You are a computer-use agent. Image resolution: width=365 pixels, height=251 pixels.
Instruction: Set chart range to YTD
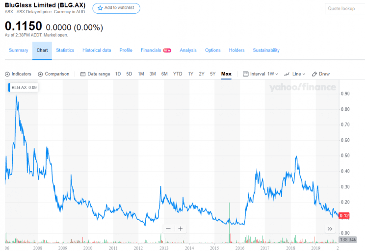coord(178,74)
